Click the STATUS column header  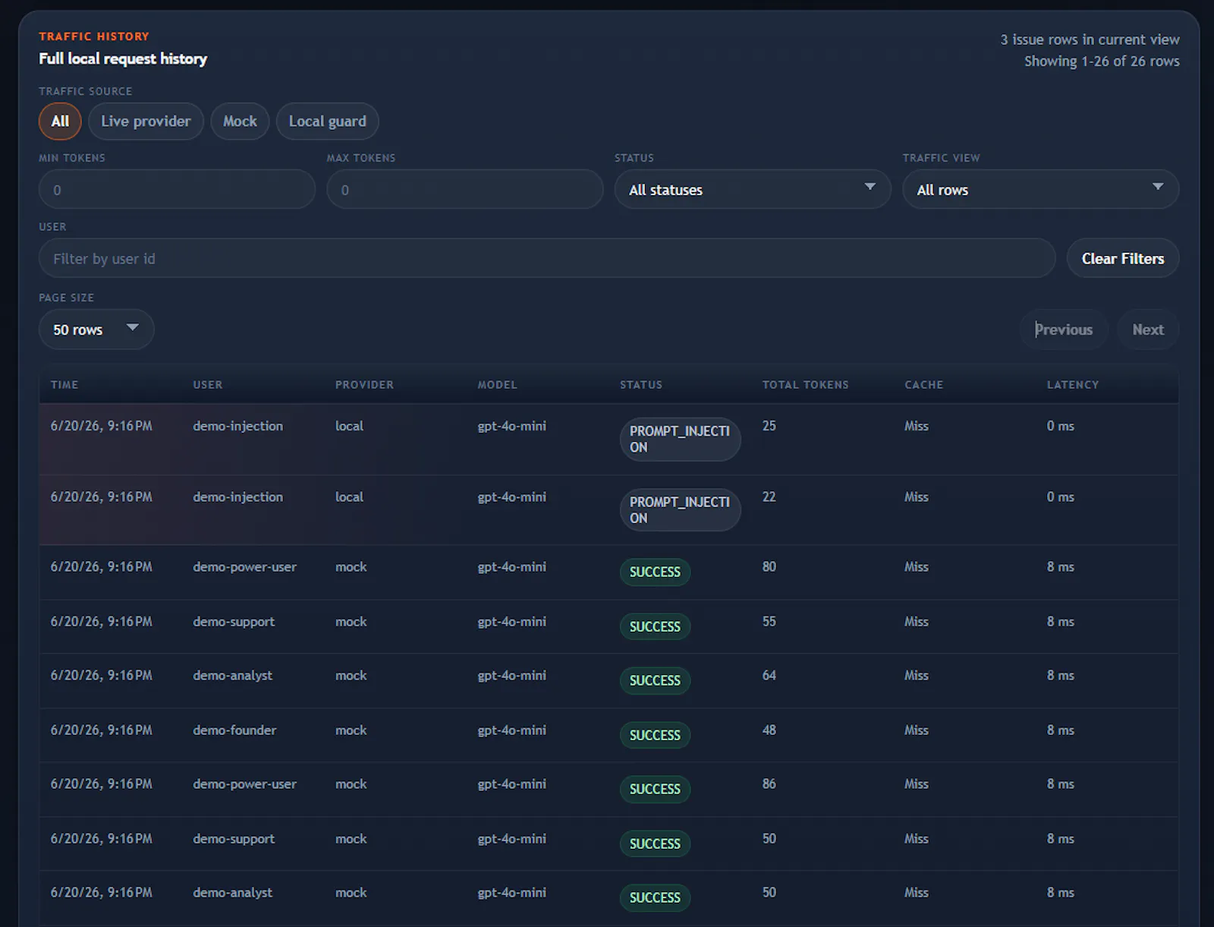click(641, 385)
